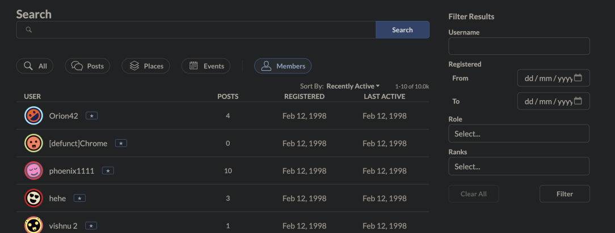Click the Filter button
The height and width of the screenshot is (233, 615).
click(565, 194)
